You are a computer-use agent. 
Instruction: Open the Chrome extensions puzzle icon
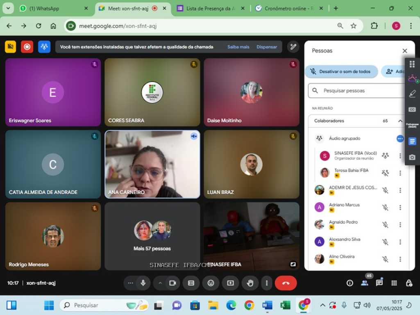tap(374, 26)
